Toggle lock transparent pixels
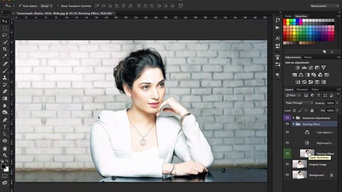 pyautogui.click(x=294, y=110)
